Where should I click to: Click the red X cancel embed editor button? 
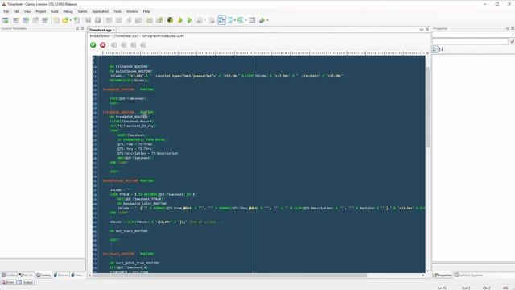103,45
